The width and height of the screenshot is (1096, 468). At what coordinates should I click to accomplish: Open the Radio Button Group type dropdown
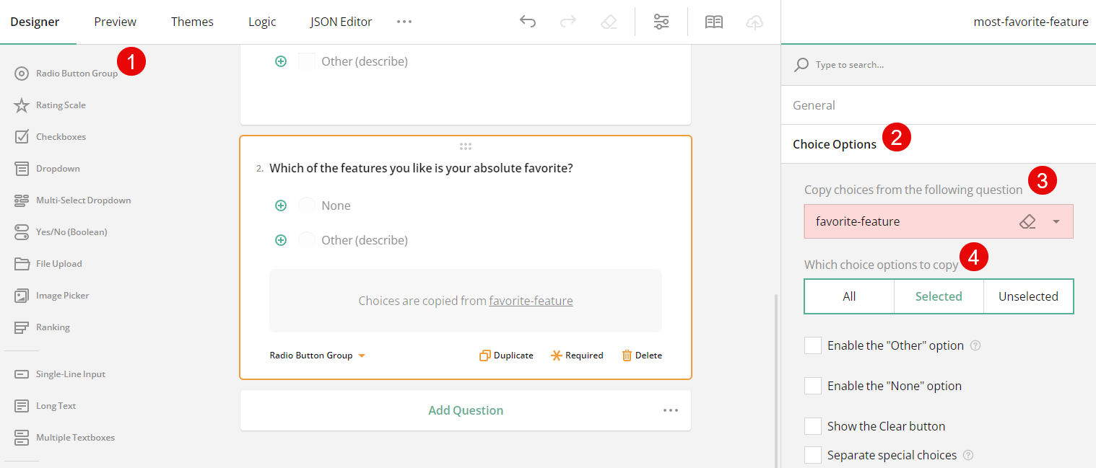coord(316,355)
